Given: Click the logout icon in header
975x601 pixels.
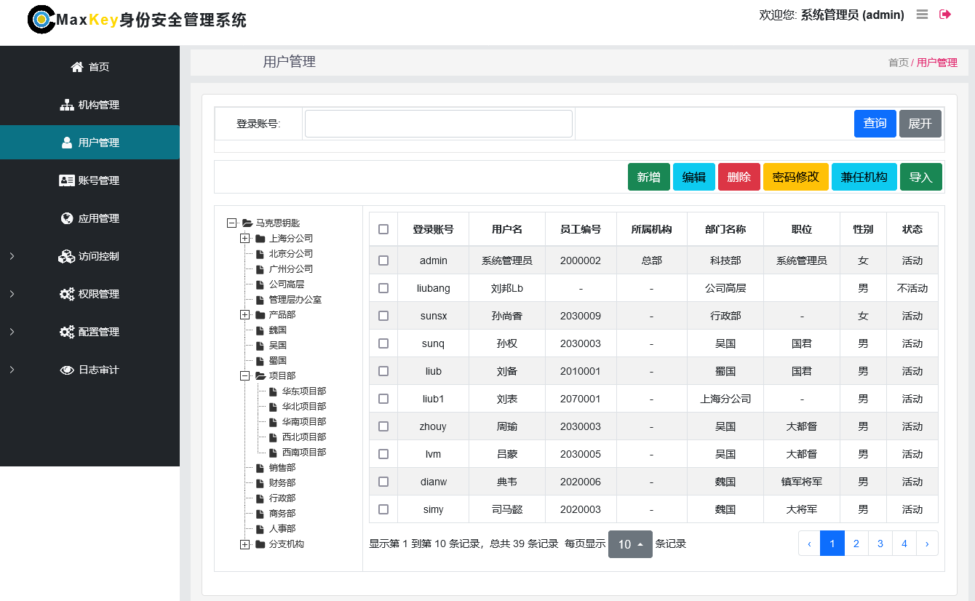Looking at the screenshot, I should pos(945,15).
